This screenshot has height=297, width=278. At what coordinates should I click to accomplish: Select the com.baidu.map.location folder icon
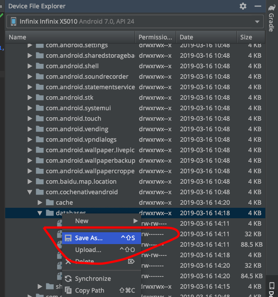click(x=40, y=182)
